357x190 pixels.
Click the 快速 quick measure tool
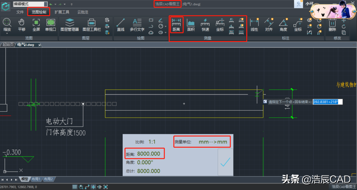(x=205, y=25)
